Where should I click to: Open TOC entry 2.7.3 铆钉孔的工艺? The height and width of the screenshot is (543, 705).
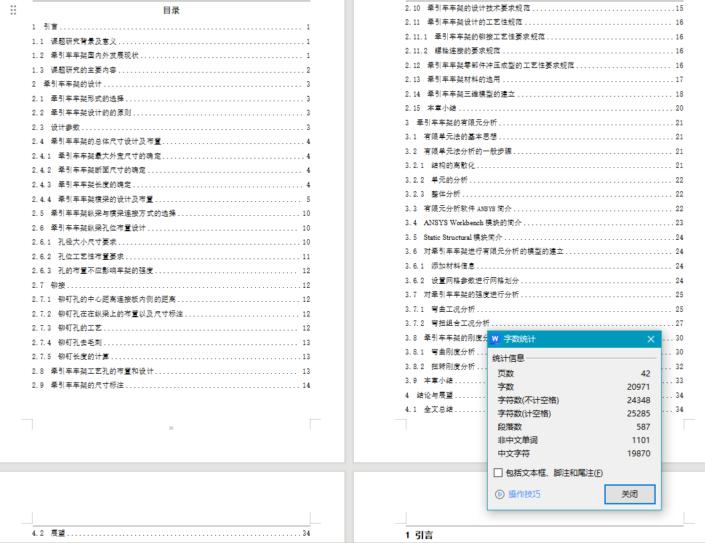tap(171, 328)
